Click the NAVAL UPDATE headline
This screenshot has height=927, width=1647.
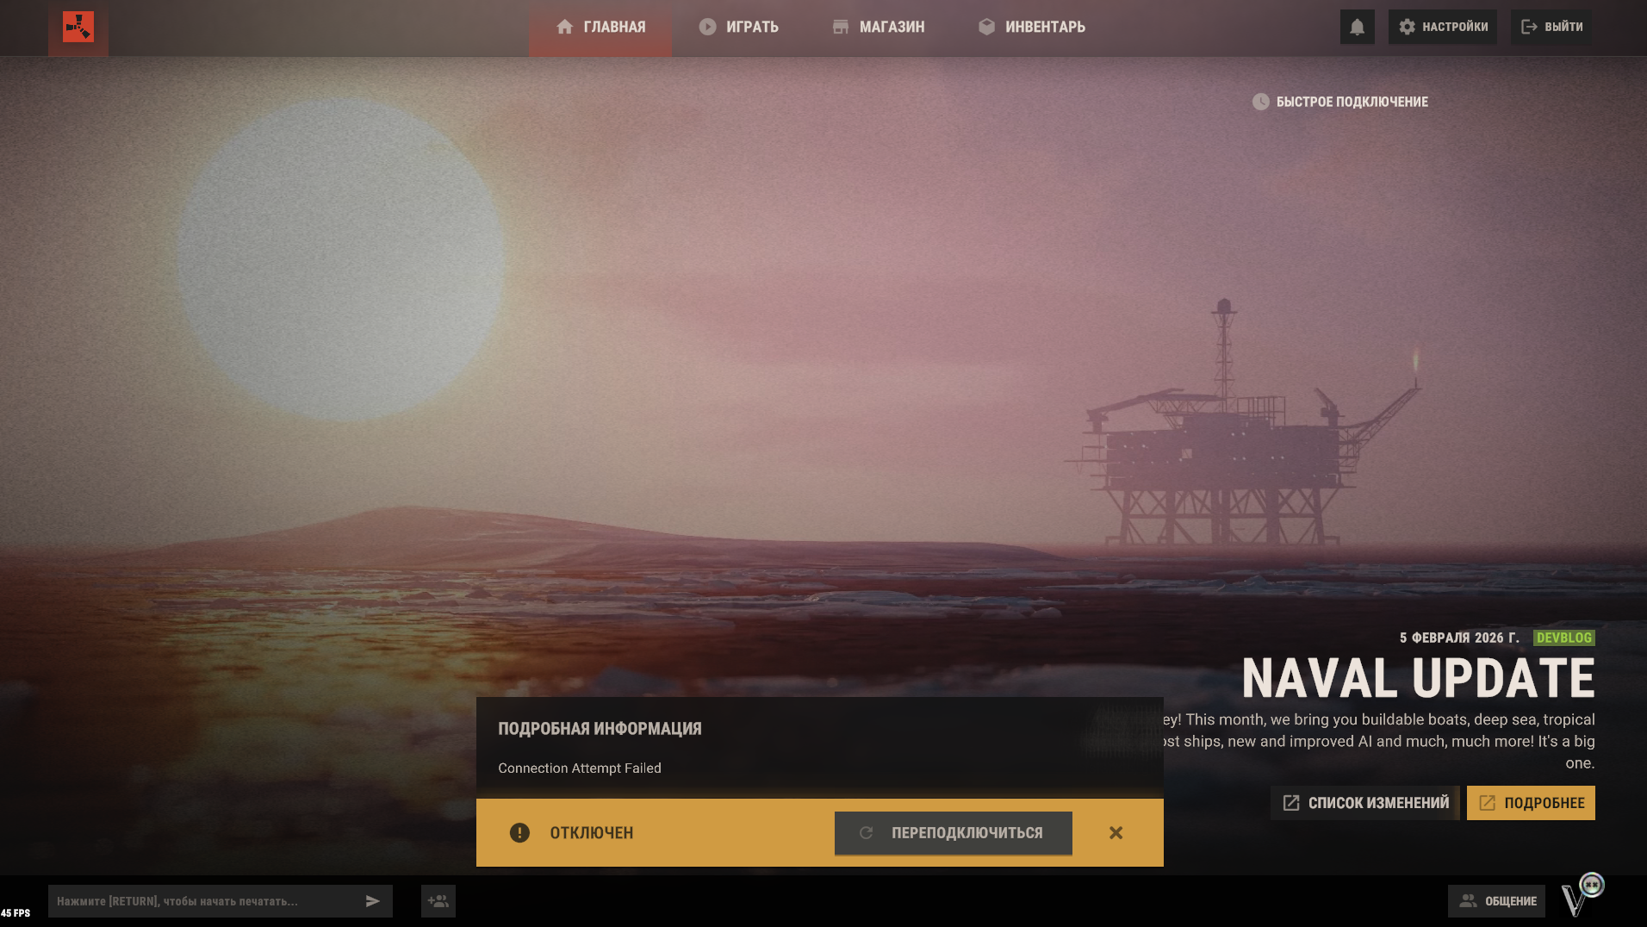[x=1418, y=679]
